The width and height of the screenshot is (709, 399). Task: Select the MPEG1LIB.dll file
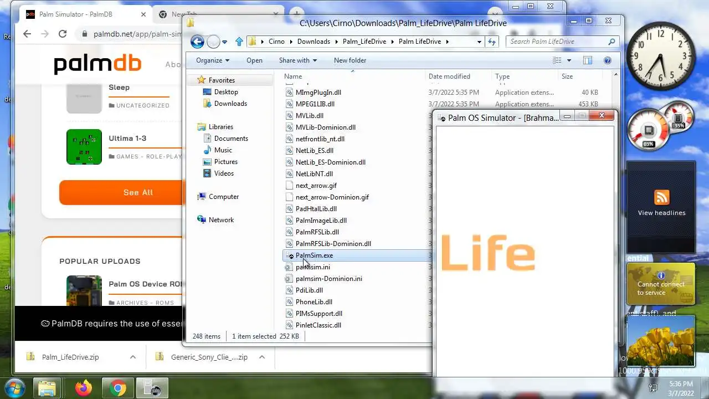315,104
